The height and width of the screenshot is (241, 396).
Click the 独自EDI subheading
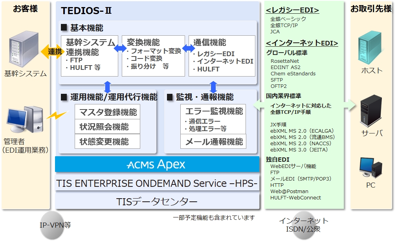click(277, 159)
